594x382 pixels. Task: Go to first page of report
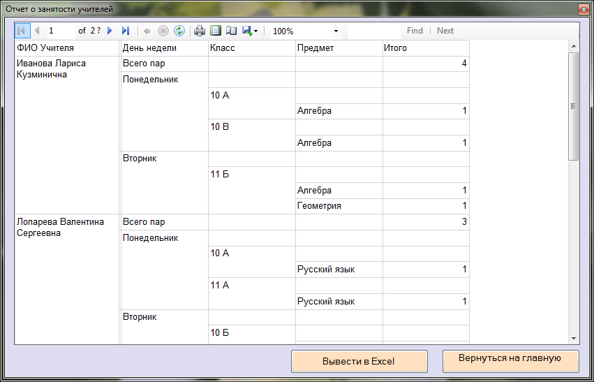[x=22, y=31]
